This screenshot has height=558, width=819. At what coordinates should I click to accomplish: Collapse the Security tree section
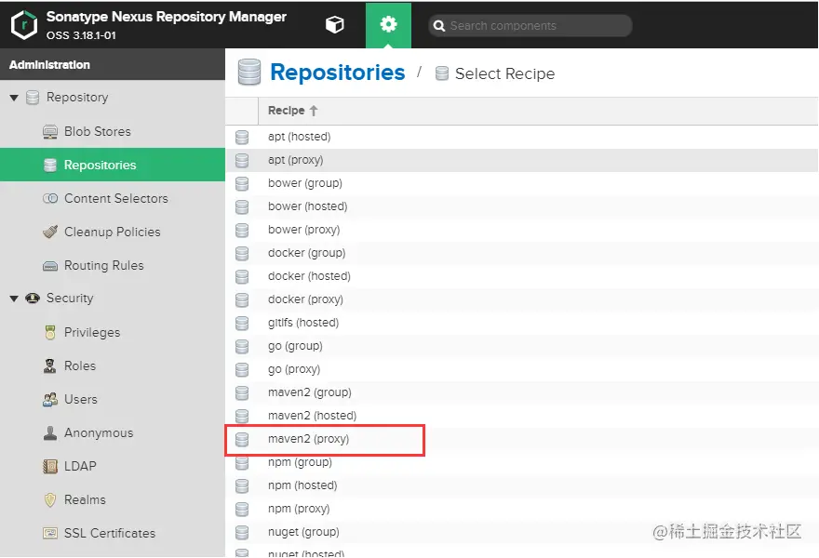[14, 299]
